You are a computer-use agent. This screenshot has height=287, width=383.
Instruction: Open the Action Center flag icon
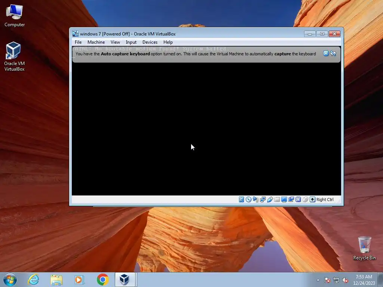[x=327, y=280]
